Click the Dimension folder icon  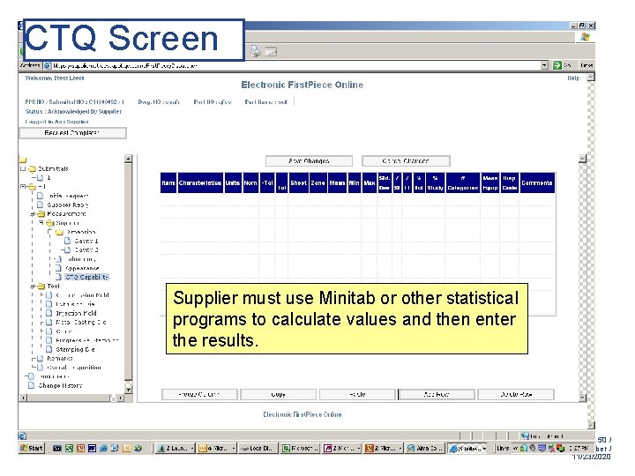pos(60,232)
